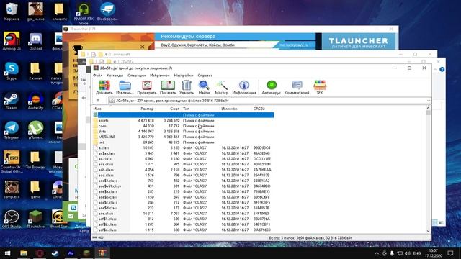461x259 pixels.
Task: Click the Удалить (Delete) trash icon
Action: point(187,87)
